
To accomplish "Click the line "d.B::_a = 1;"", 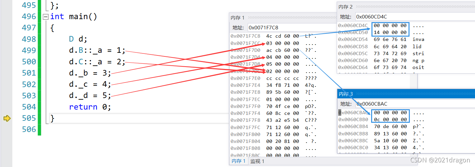I will 97,50.
